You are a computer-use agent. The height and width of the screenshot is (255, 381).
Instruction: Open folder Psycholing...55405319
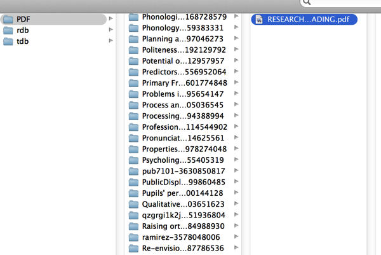point(184,160)
